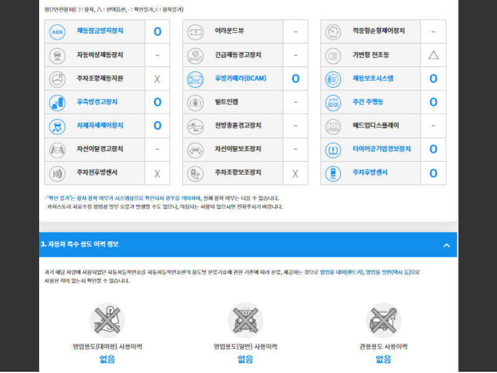Click the 자동비상제동장치 label
Screen dimensions: 497x373
(x=100, y=55)
